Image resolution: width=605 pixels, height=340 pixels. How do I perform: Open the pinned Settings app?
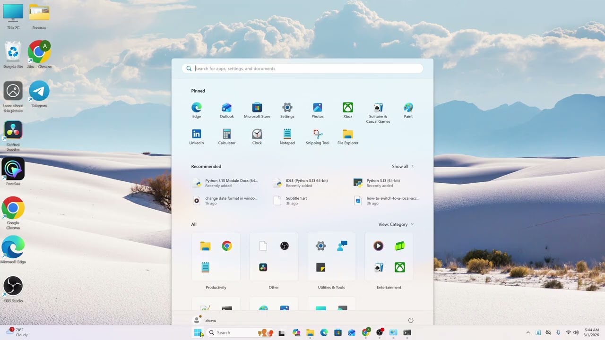(287, 110)
